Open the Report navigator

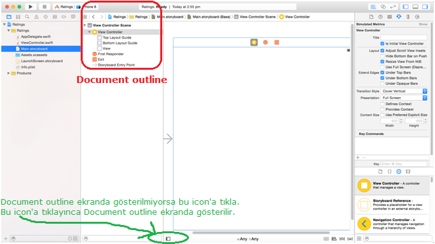click(73, 17)
